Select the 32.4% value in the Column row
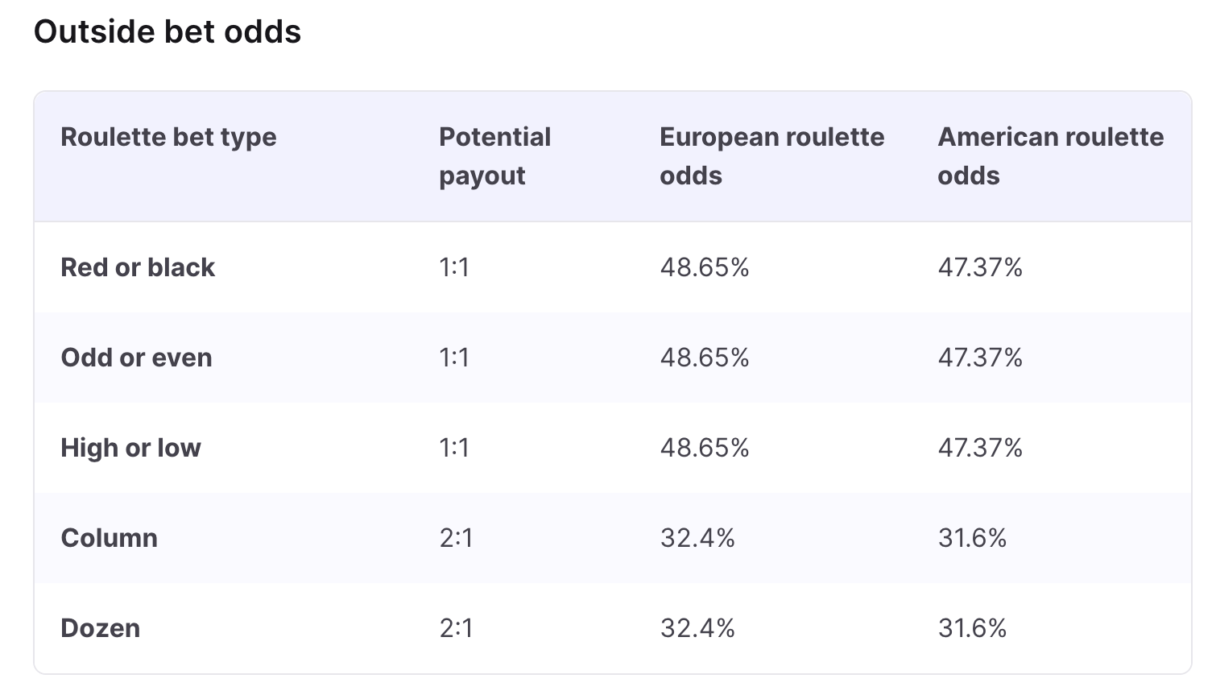Viewport: 1216px width, 691px height. coord(697,538)
